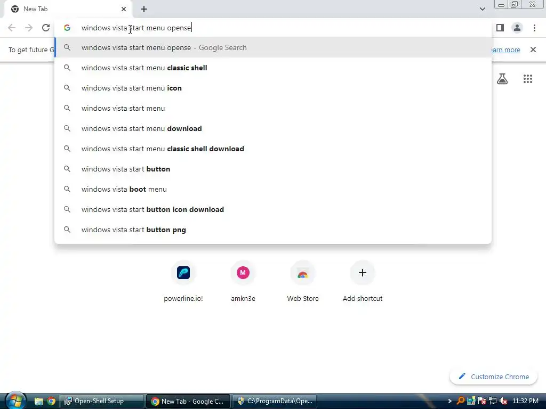Open the amkn3e shortcut
The width and height of the screenshot is (546, 409).
(243, 281)
